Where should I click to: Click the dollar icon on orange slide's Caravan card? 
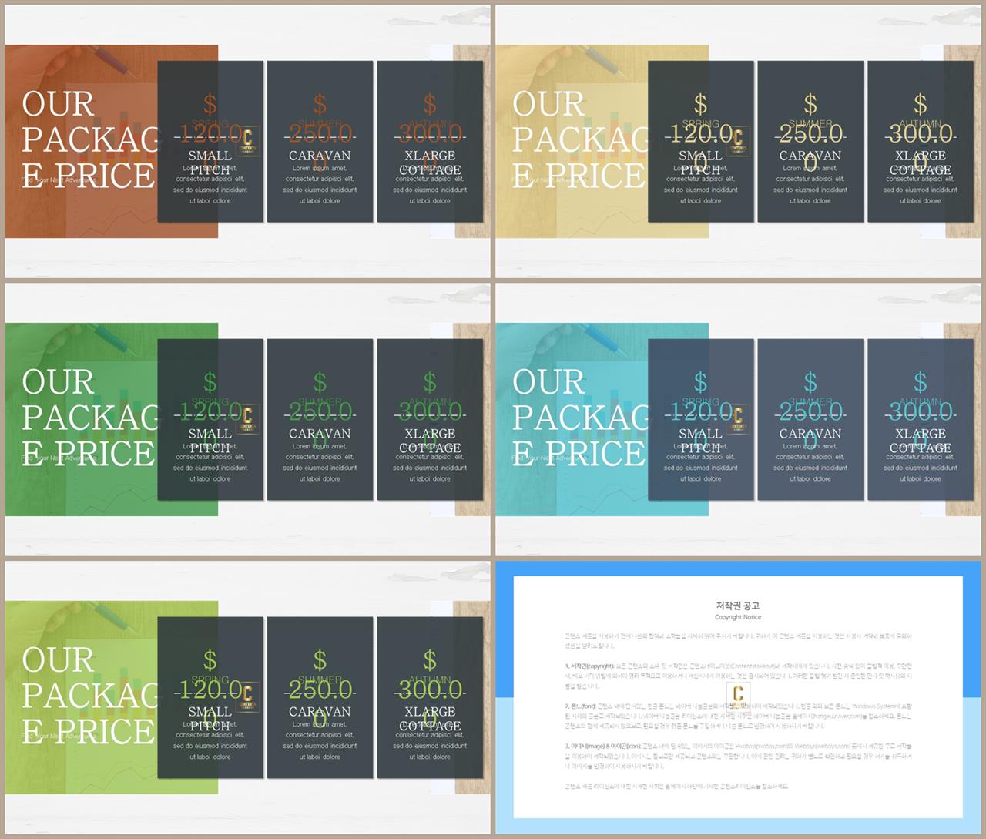(x=320, y=104)
